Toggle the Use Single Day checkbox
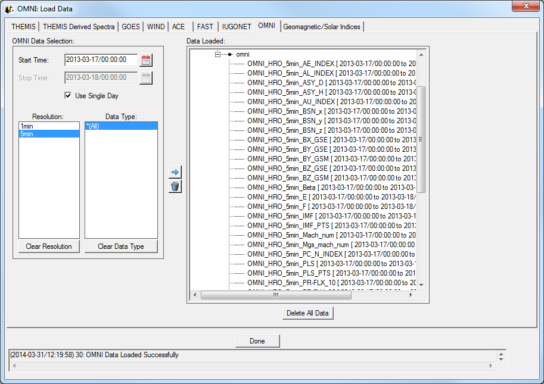Image resolution: width=544 pixels, height=384 pixels. (x=69, y=95)
